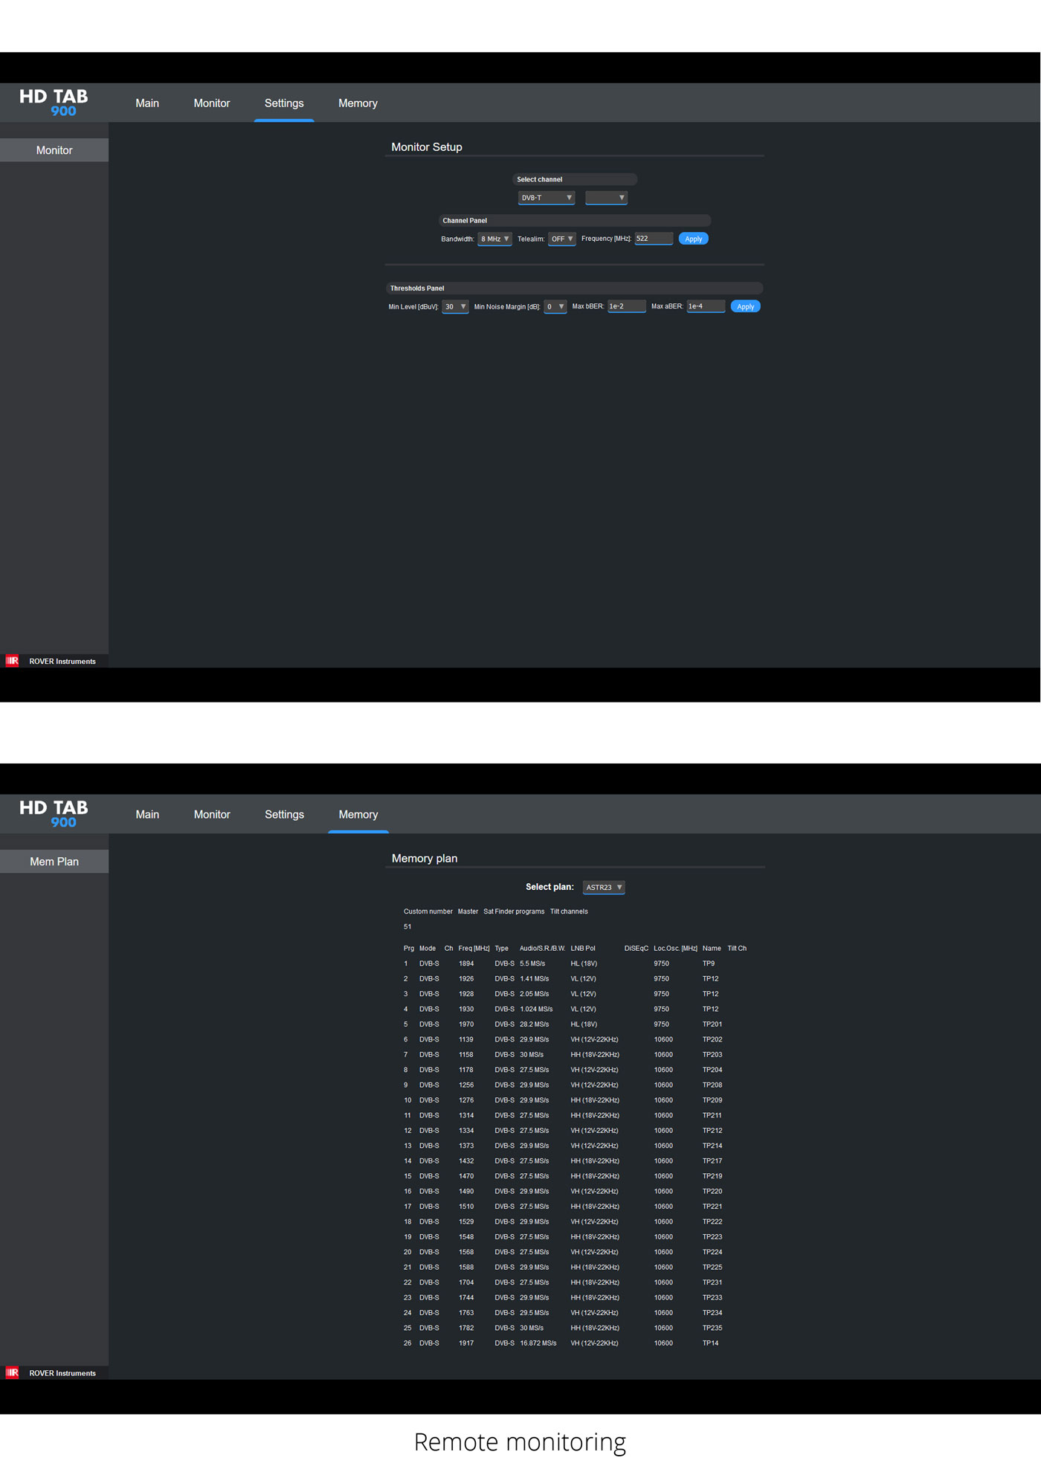Click the HD TAB 900 logo above the Monitor sidebar

point(54,103)
